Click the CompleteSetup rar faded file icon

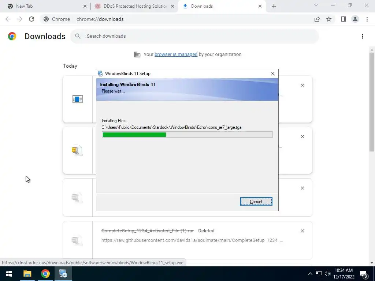coord(77,240)
